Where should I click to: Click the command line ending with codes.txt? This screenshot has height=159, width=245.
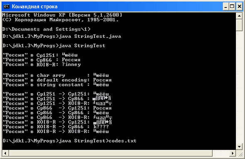tap(69, 141)
